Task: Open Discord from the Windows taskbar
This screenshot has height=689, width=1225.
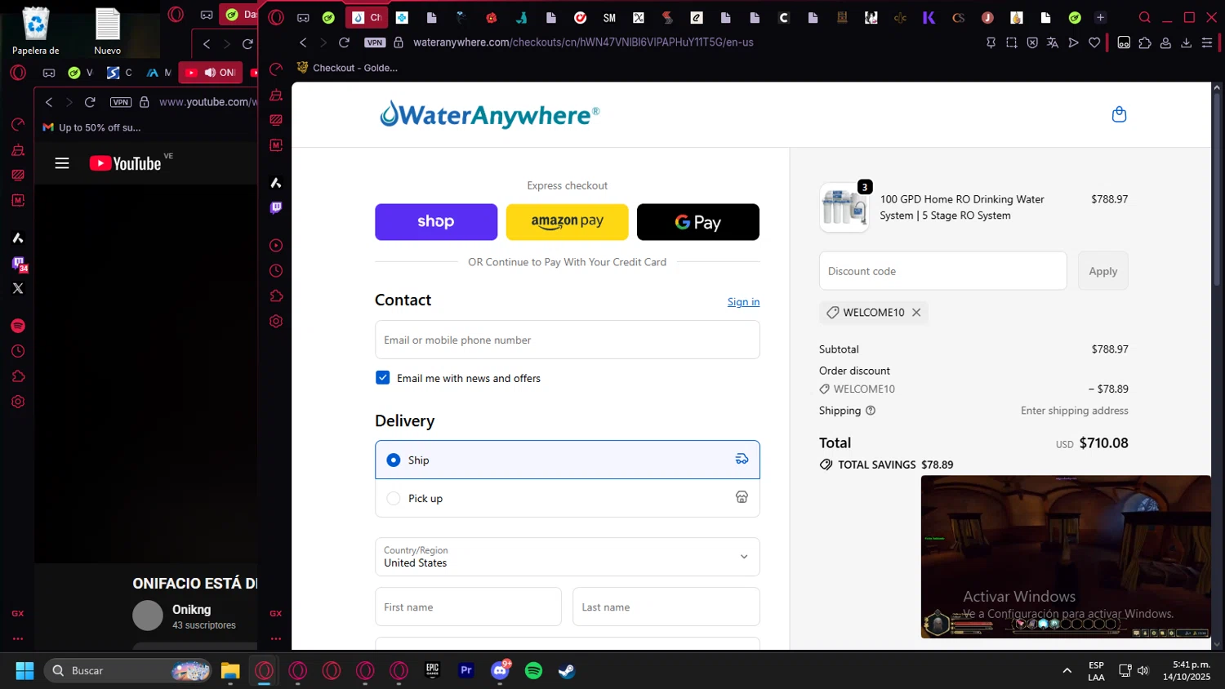Action: tap(500, 670)
